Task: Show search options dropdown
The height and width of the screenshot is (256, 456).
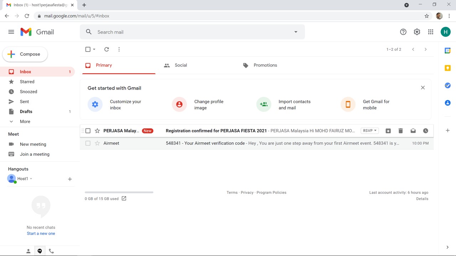Action: [296, 32]
